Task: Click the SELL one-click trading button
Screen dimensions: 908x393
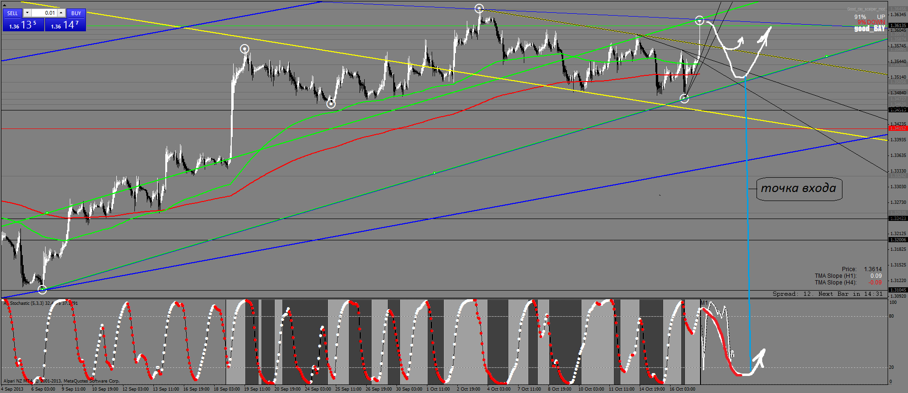Action: [x=12, y=13]
